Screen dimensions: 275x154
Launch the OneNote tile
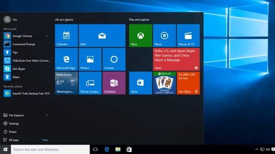click(114, 83)
